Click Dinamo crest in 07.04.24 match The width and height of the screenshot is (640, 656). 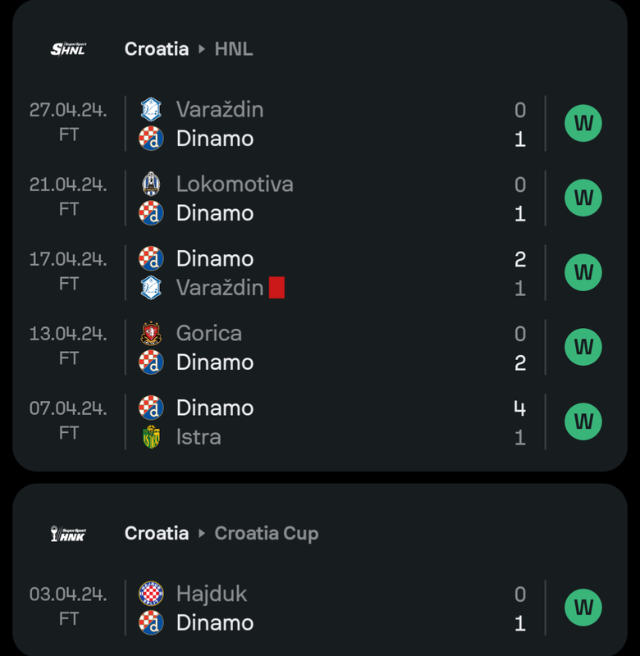(151, 408)
